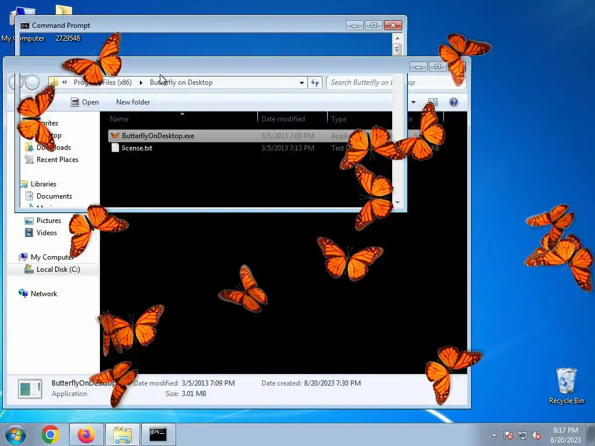595x446 pixels.
Task: Open the change view dropdown arrow
Action: (413, 102)
